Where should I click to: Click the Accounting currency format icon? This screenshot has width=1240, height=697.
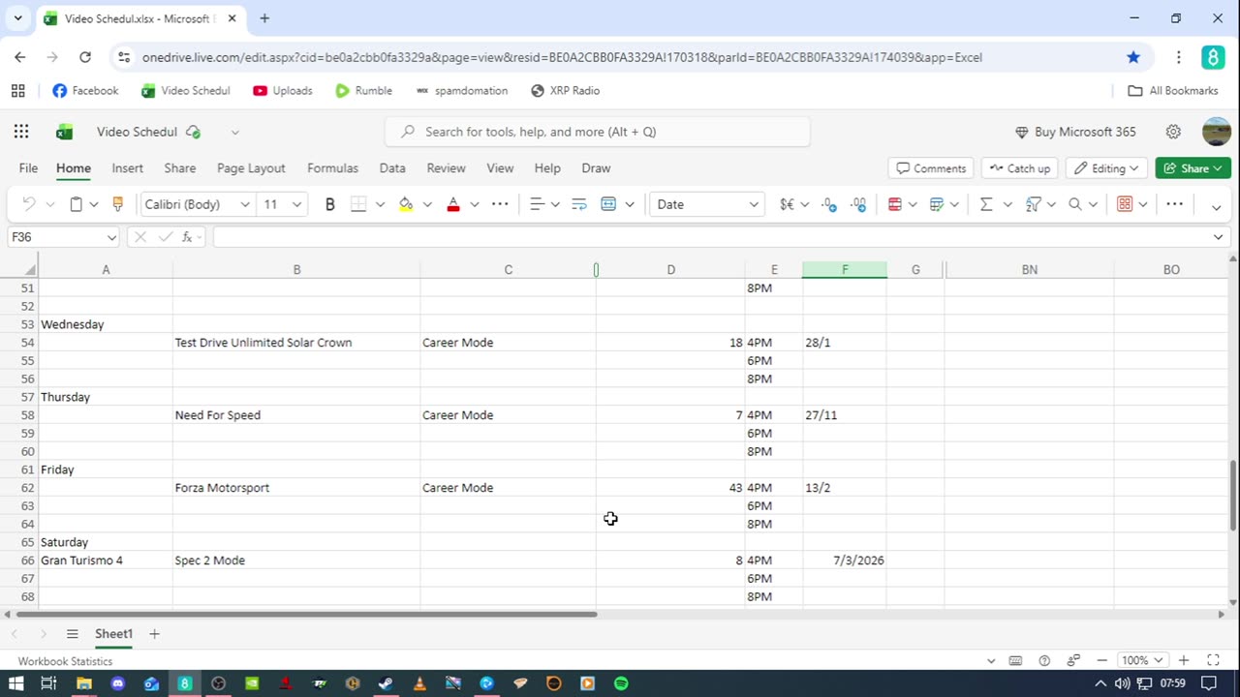coord(787,204)
